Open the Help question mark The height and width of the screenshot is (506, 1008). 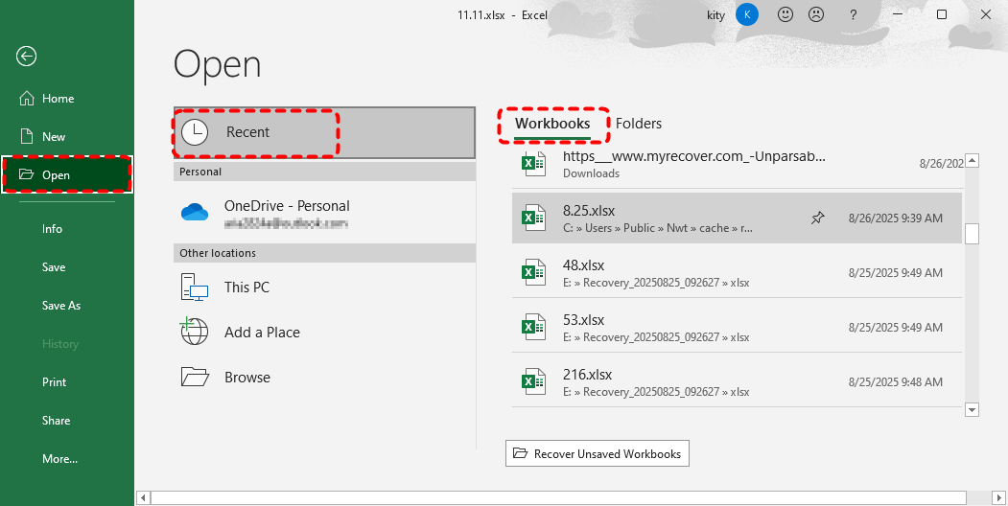(x=853, y=15)
